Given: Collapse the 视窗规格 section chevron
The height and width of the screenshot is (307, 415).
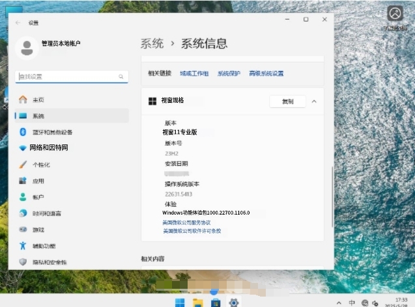Looking at the screenshot, I should [x=314, y=101].
